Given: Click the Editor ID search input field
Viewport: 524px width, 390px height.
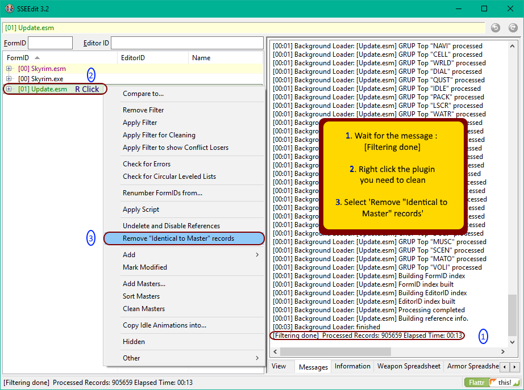Looking at the screenshot, I should pos(187,43).
